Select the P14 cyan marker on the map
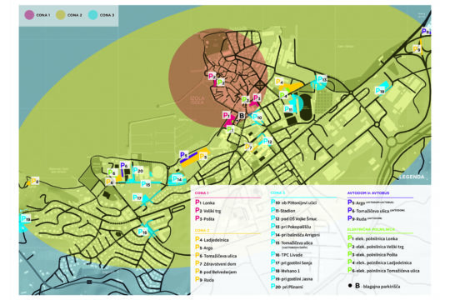 click(x=177, y=179)
